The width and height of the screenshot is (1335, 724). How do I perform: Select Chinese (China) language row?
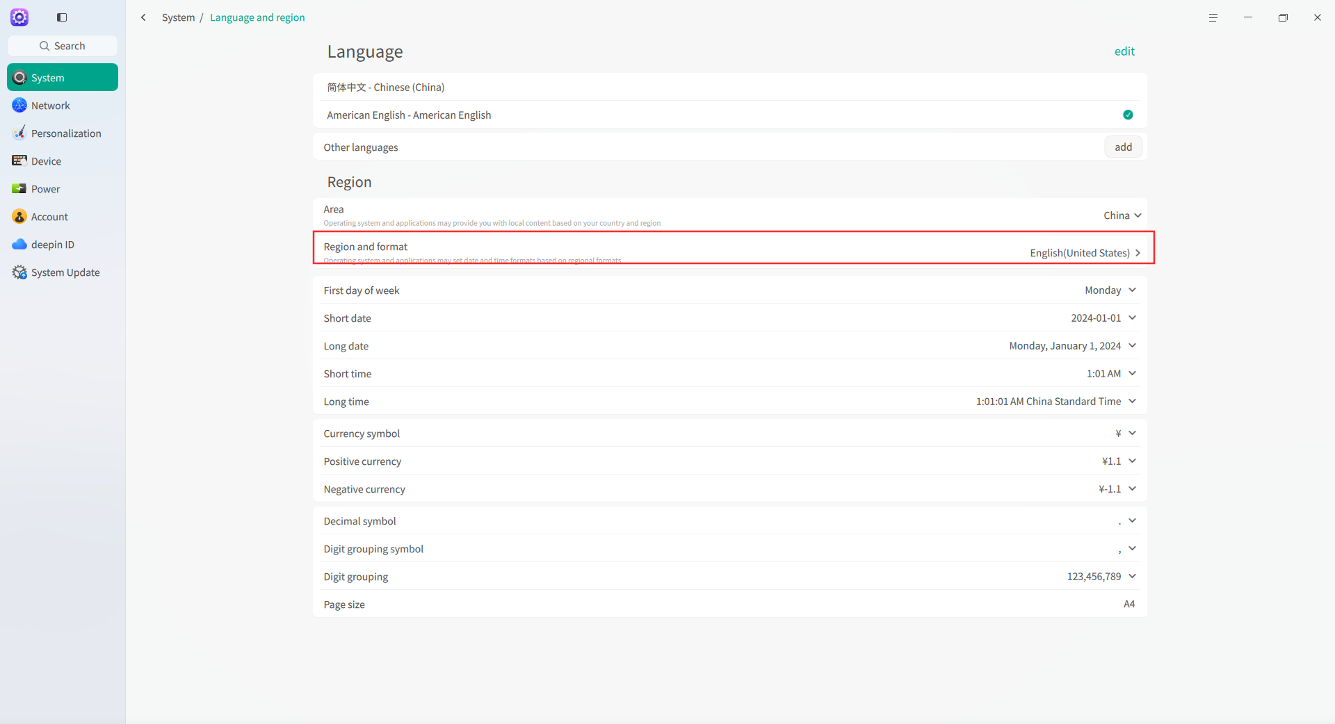[x=729, y=87]
